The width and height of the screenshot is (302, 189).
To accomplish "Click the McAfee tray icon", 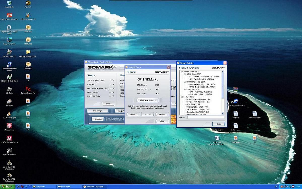I will click(293, 187).
